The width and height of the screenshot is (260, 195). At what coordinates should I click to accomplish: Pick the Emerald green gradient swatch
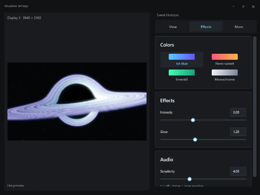point(181,72)
